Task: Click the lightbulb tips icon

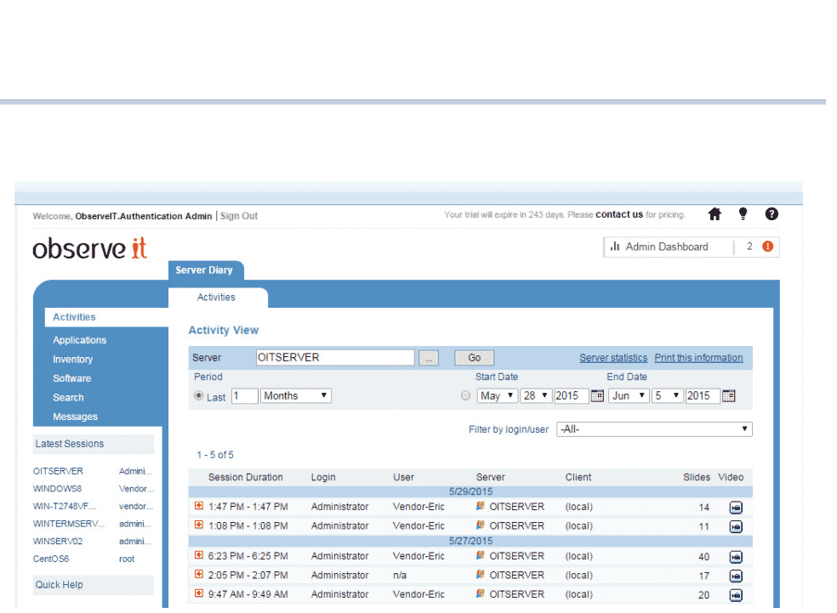Action: point(743,215)
